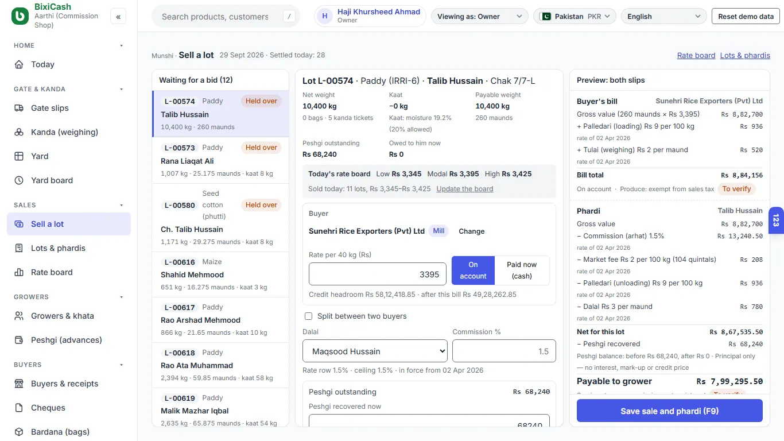Open Gate slips truck icon
This screenshot has height=441, width=784.
19,108
